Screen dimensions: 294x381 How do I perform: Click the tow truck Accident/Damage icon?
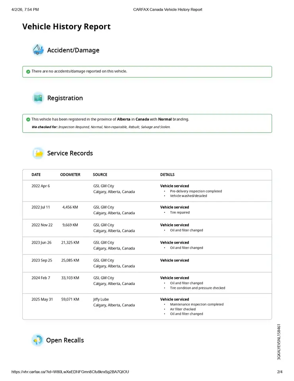coord(38,50)
